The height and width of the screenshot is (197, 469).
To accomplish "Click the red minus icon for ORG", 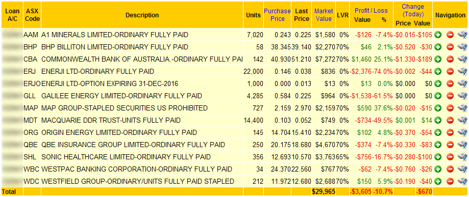I will [x=450, y=132].
